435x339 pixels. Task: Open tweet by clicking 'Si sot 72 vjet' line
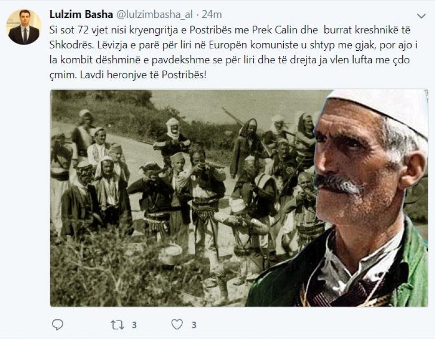[230, 30]
